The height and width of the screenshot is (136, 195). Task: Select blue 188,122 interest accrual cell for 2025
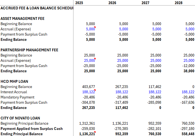(x=88, y=92)
